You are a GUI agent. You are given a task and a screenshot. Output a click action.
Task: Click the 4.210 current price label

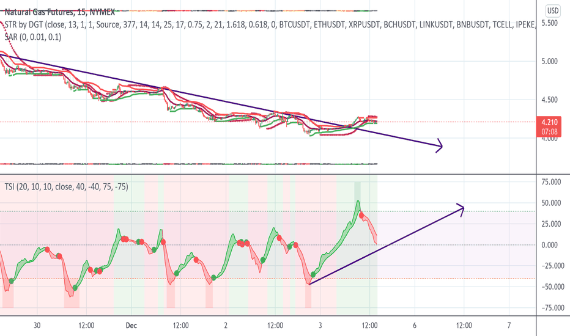click(549, 122)
